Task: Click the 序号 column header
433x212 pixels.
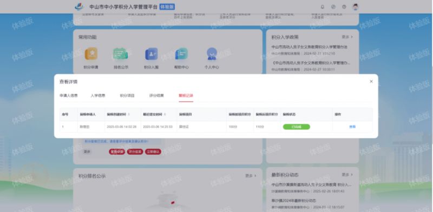Action: point(65,114)
